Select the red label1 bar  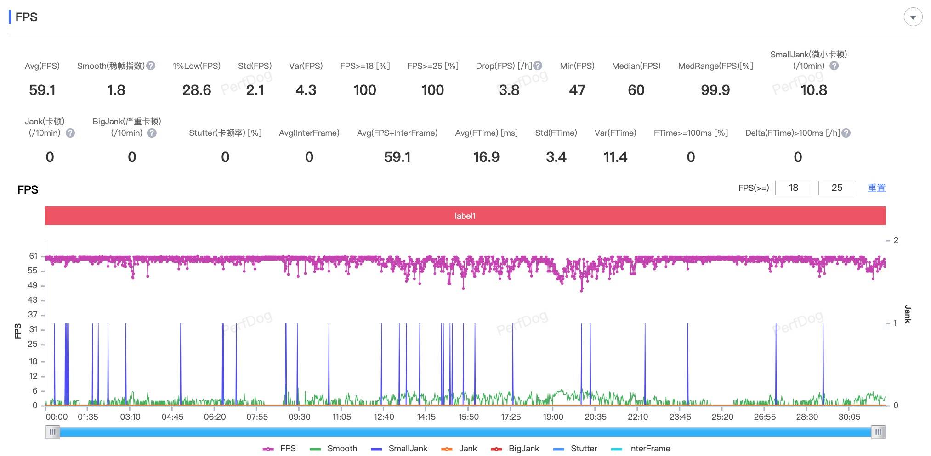465,216
